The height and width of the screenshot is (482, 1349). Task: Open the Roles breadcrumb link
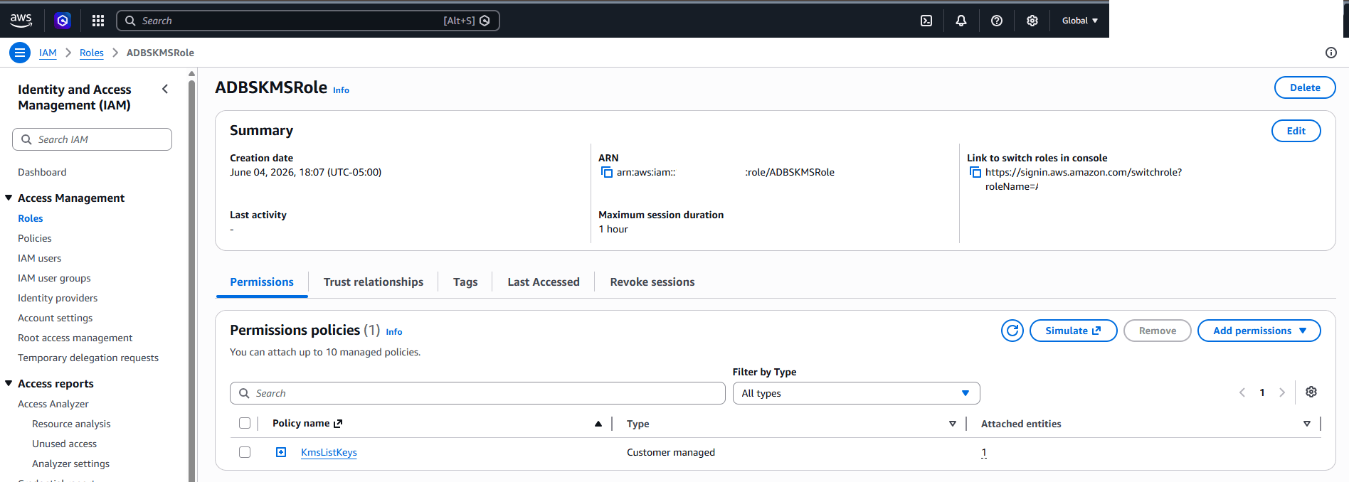(92, 53)
